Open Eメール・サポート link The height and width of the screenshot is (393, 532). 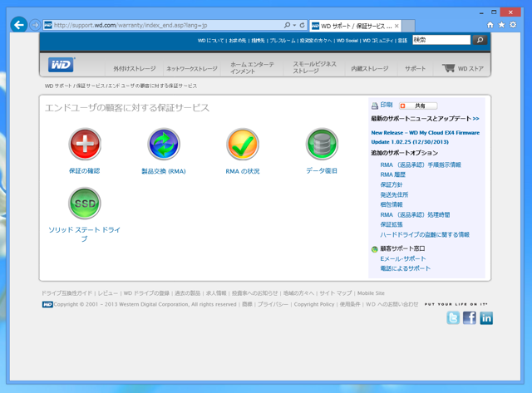point(402,258)
